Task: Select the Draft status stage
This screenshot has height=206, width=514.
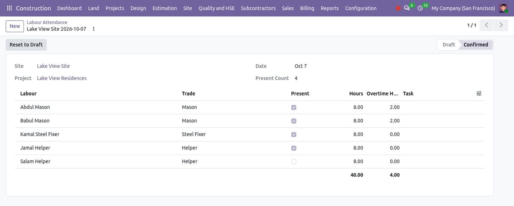Action: coord(448,45)
